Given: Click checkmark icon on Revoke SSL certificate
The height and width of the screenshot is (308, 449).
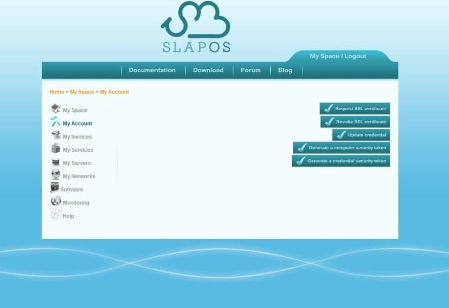Looking at the screenshot, I should click(329, 122).
